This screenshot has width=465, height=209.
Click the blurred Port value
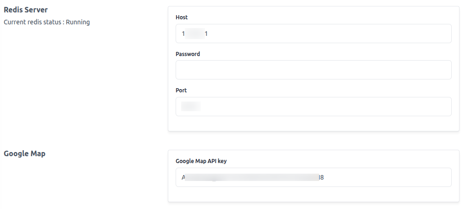coord(191,106)
